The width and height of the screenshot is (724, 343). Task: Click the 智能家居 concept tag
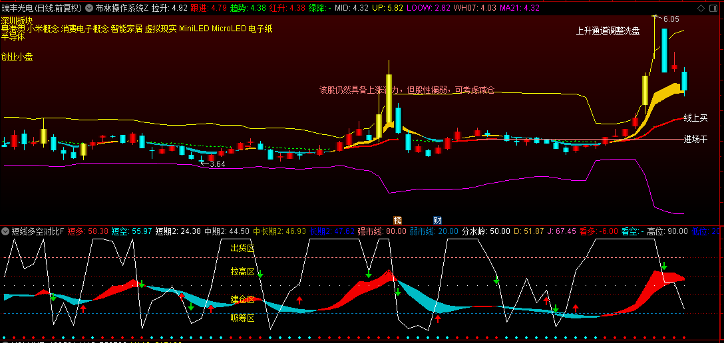126,29
